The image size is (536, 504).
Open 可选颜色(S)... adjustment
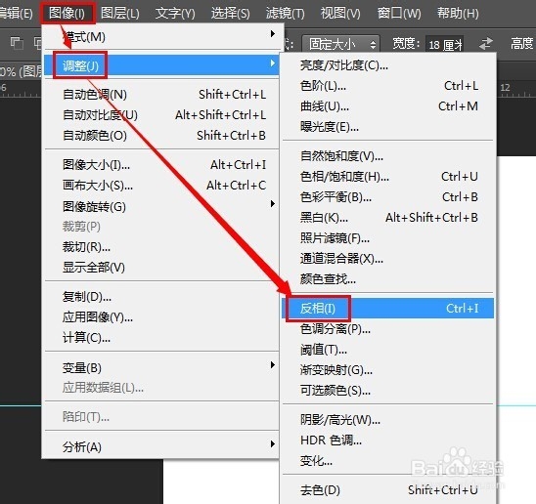(x=388, y=391)
